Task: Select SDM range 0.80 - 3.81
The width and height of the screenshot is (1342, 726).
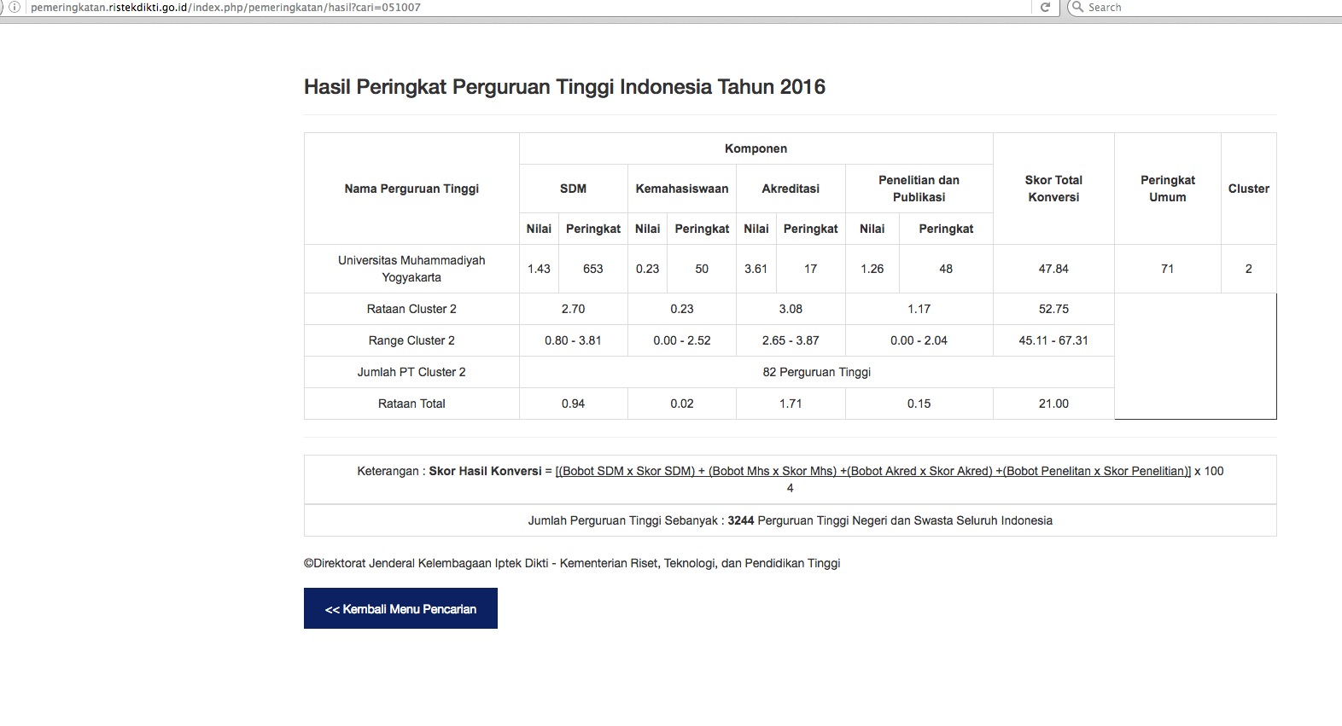Action: point(573,340)
